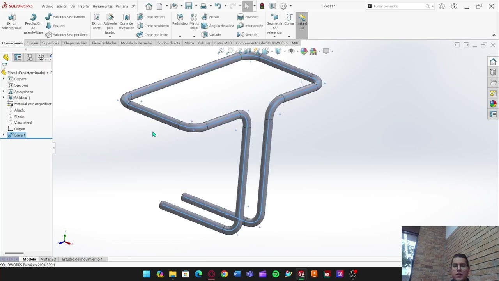Click the feature tree horizontal scrollbar
Screen dimensions: 499x281
pyautogui.click(x=14, y=253)
